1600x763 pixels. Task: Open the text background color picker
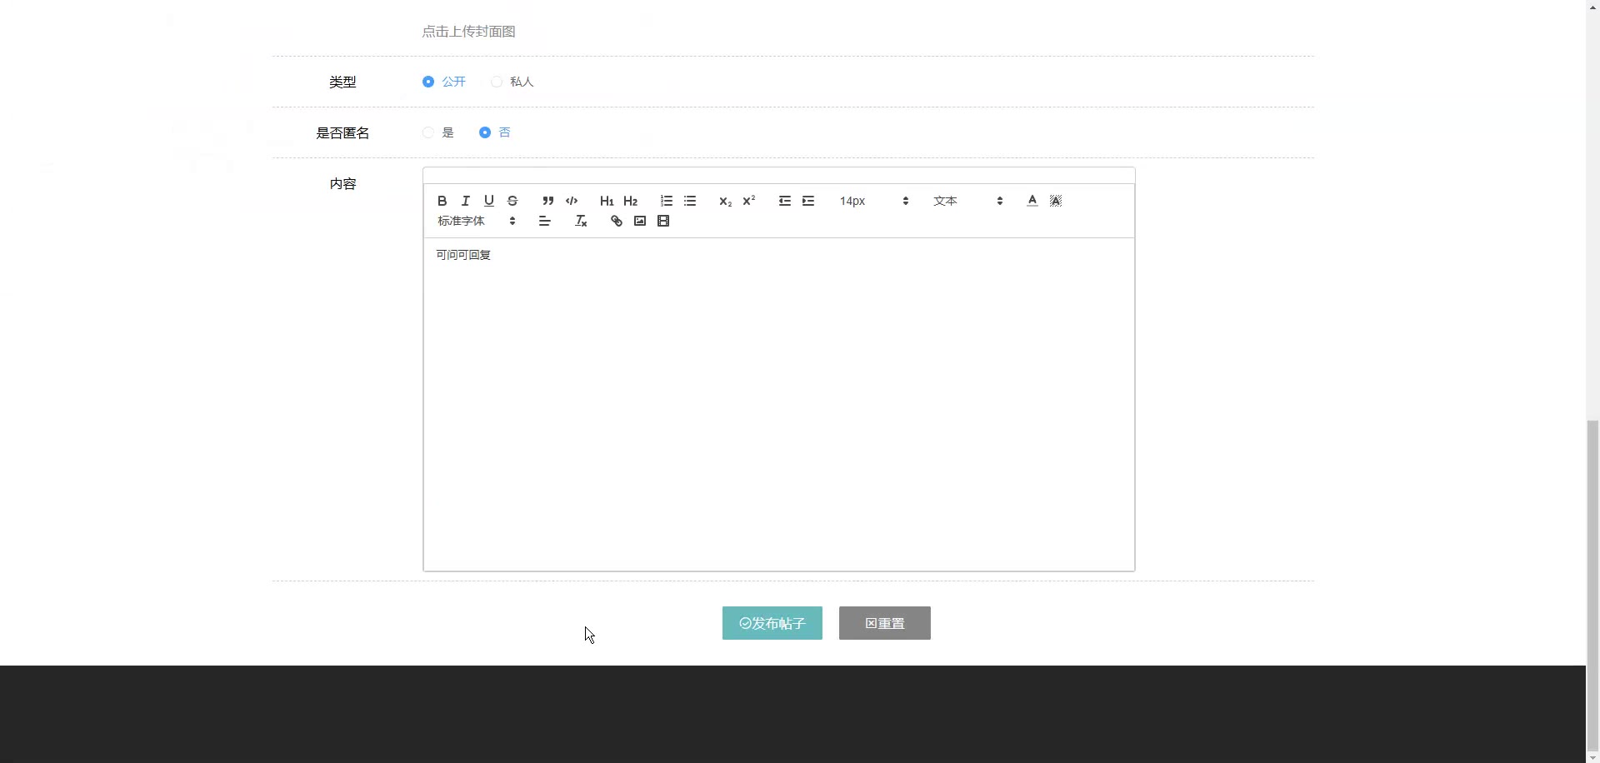(x=1056, y=201)
